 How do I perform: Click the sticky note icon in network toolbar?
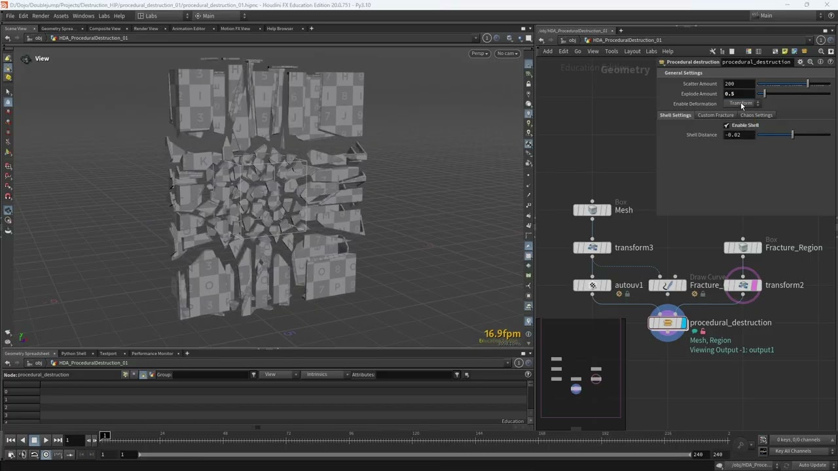(x=784, y=52)
